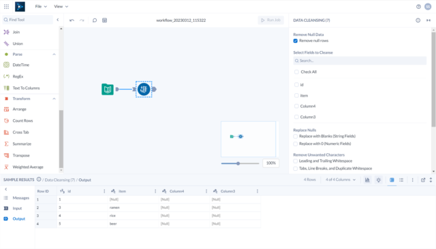Open the id column options menu
The height and width of the screenshot is (249, 436).
click(104, 191)
